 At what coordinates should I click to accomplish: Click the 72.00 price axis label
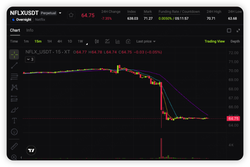[233, 53]
